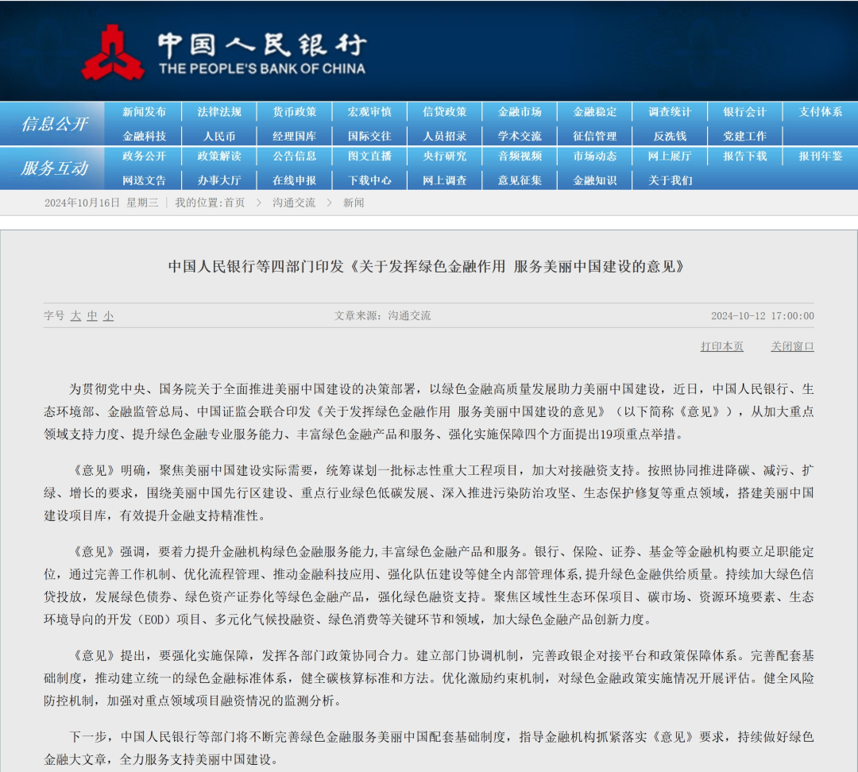Open 国际交往 navigation link
858x772 pixels.
click(369, 137)
